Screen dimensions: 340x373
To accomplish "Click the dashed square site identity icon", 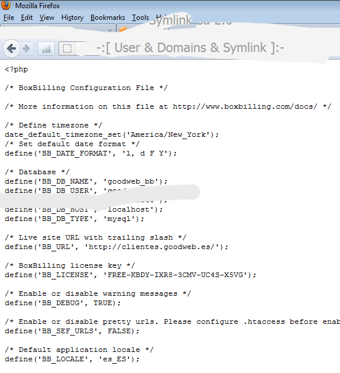I will click(67, 49).
